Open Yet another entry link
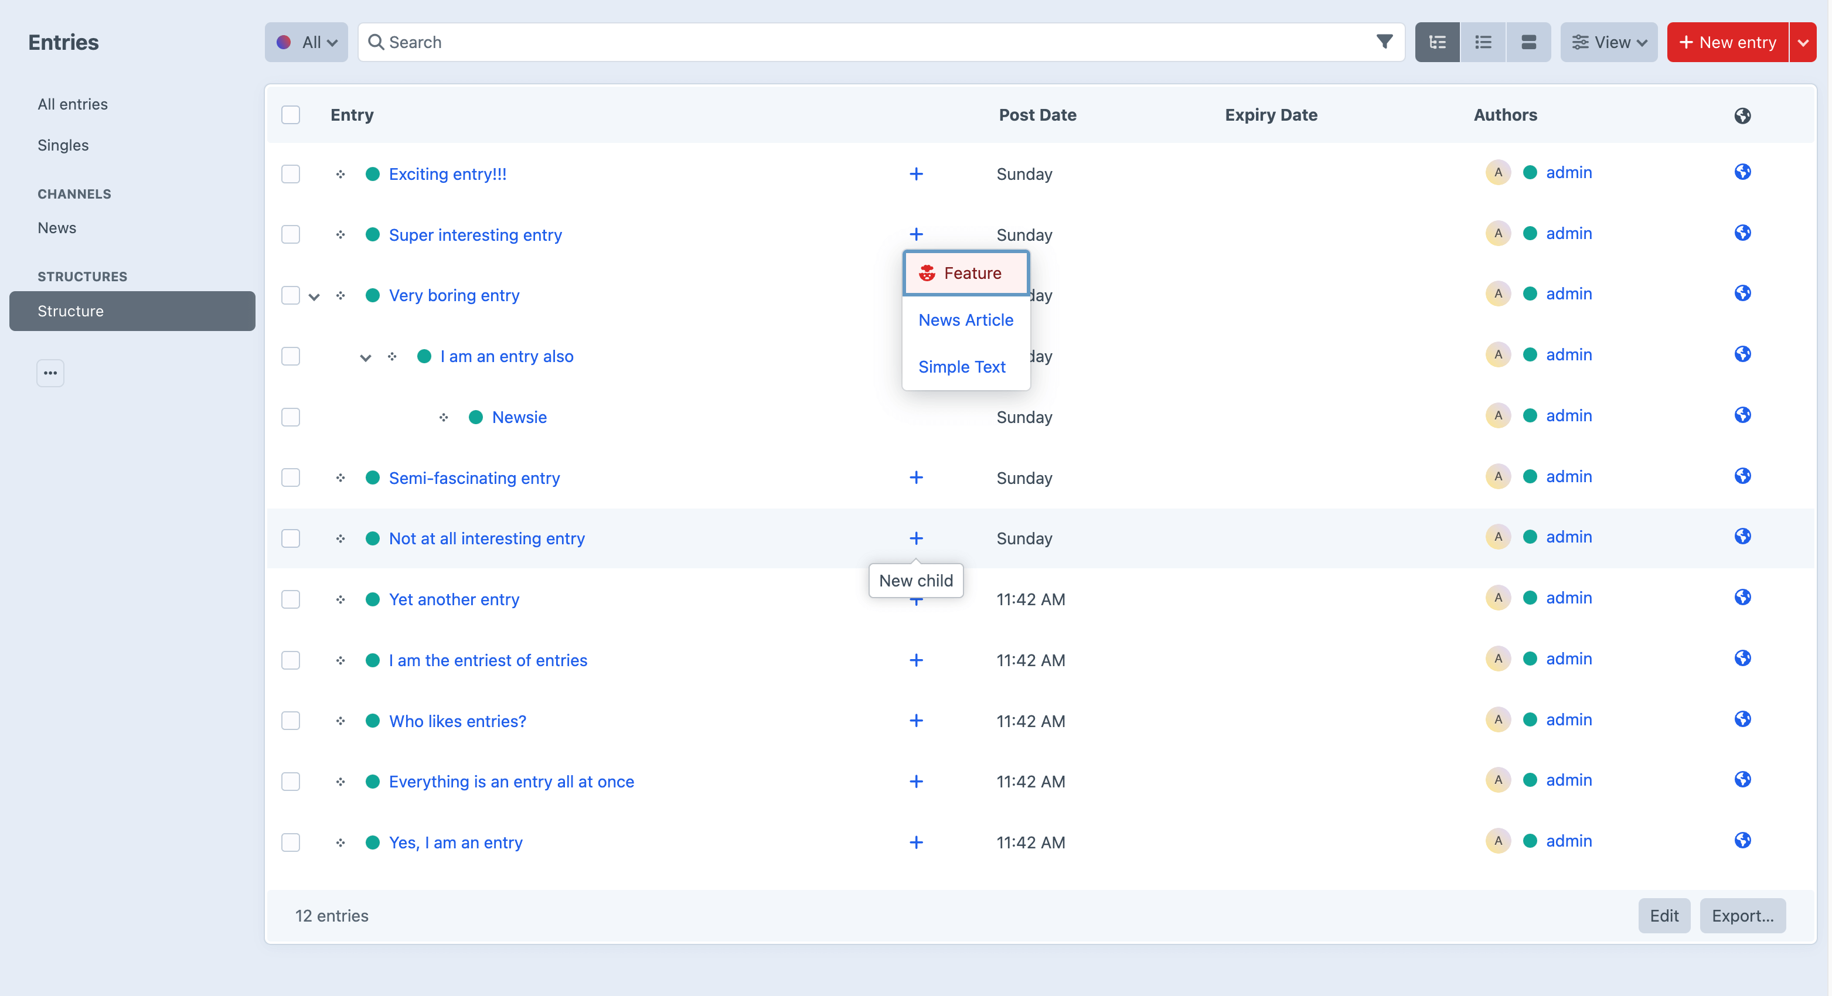The image size is (1832, 996). (454, 599)
